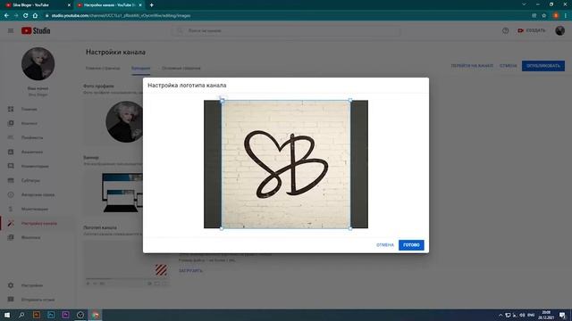Open the account avatar in the top-right corner
The image size is (572, 321).
click(x=560, y=31)
